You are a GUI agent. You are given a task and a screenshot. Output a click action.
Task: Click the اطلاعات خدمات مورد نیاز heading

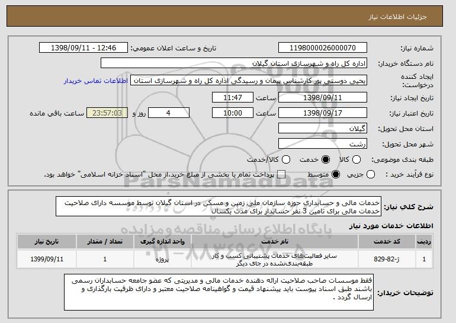pos(391,226)
